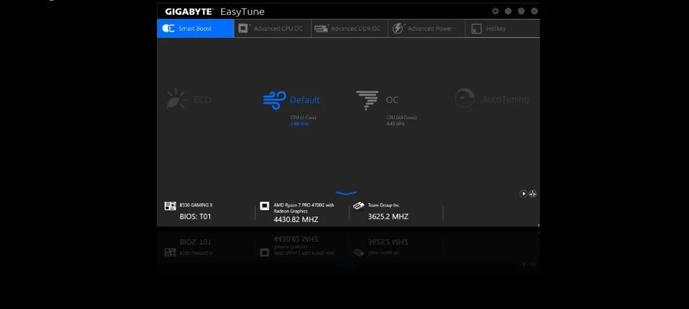Image resolution: width=689 pixels, height=309 pixels.
Task: Open the Smart Boost tab
Action: click(x=195, y=29)
